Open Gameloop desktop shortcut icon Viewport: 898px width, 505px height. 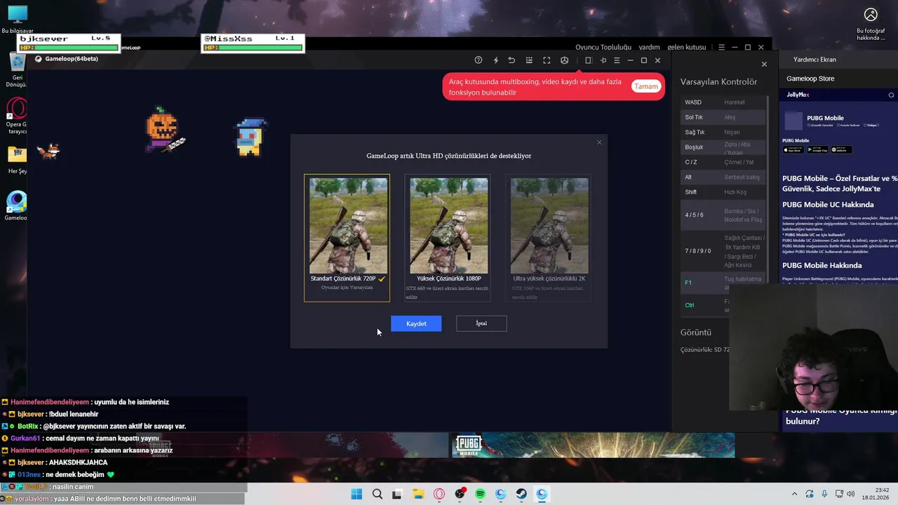[x=16, y=206]
